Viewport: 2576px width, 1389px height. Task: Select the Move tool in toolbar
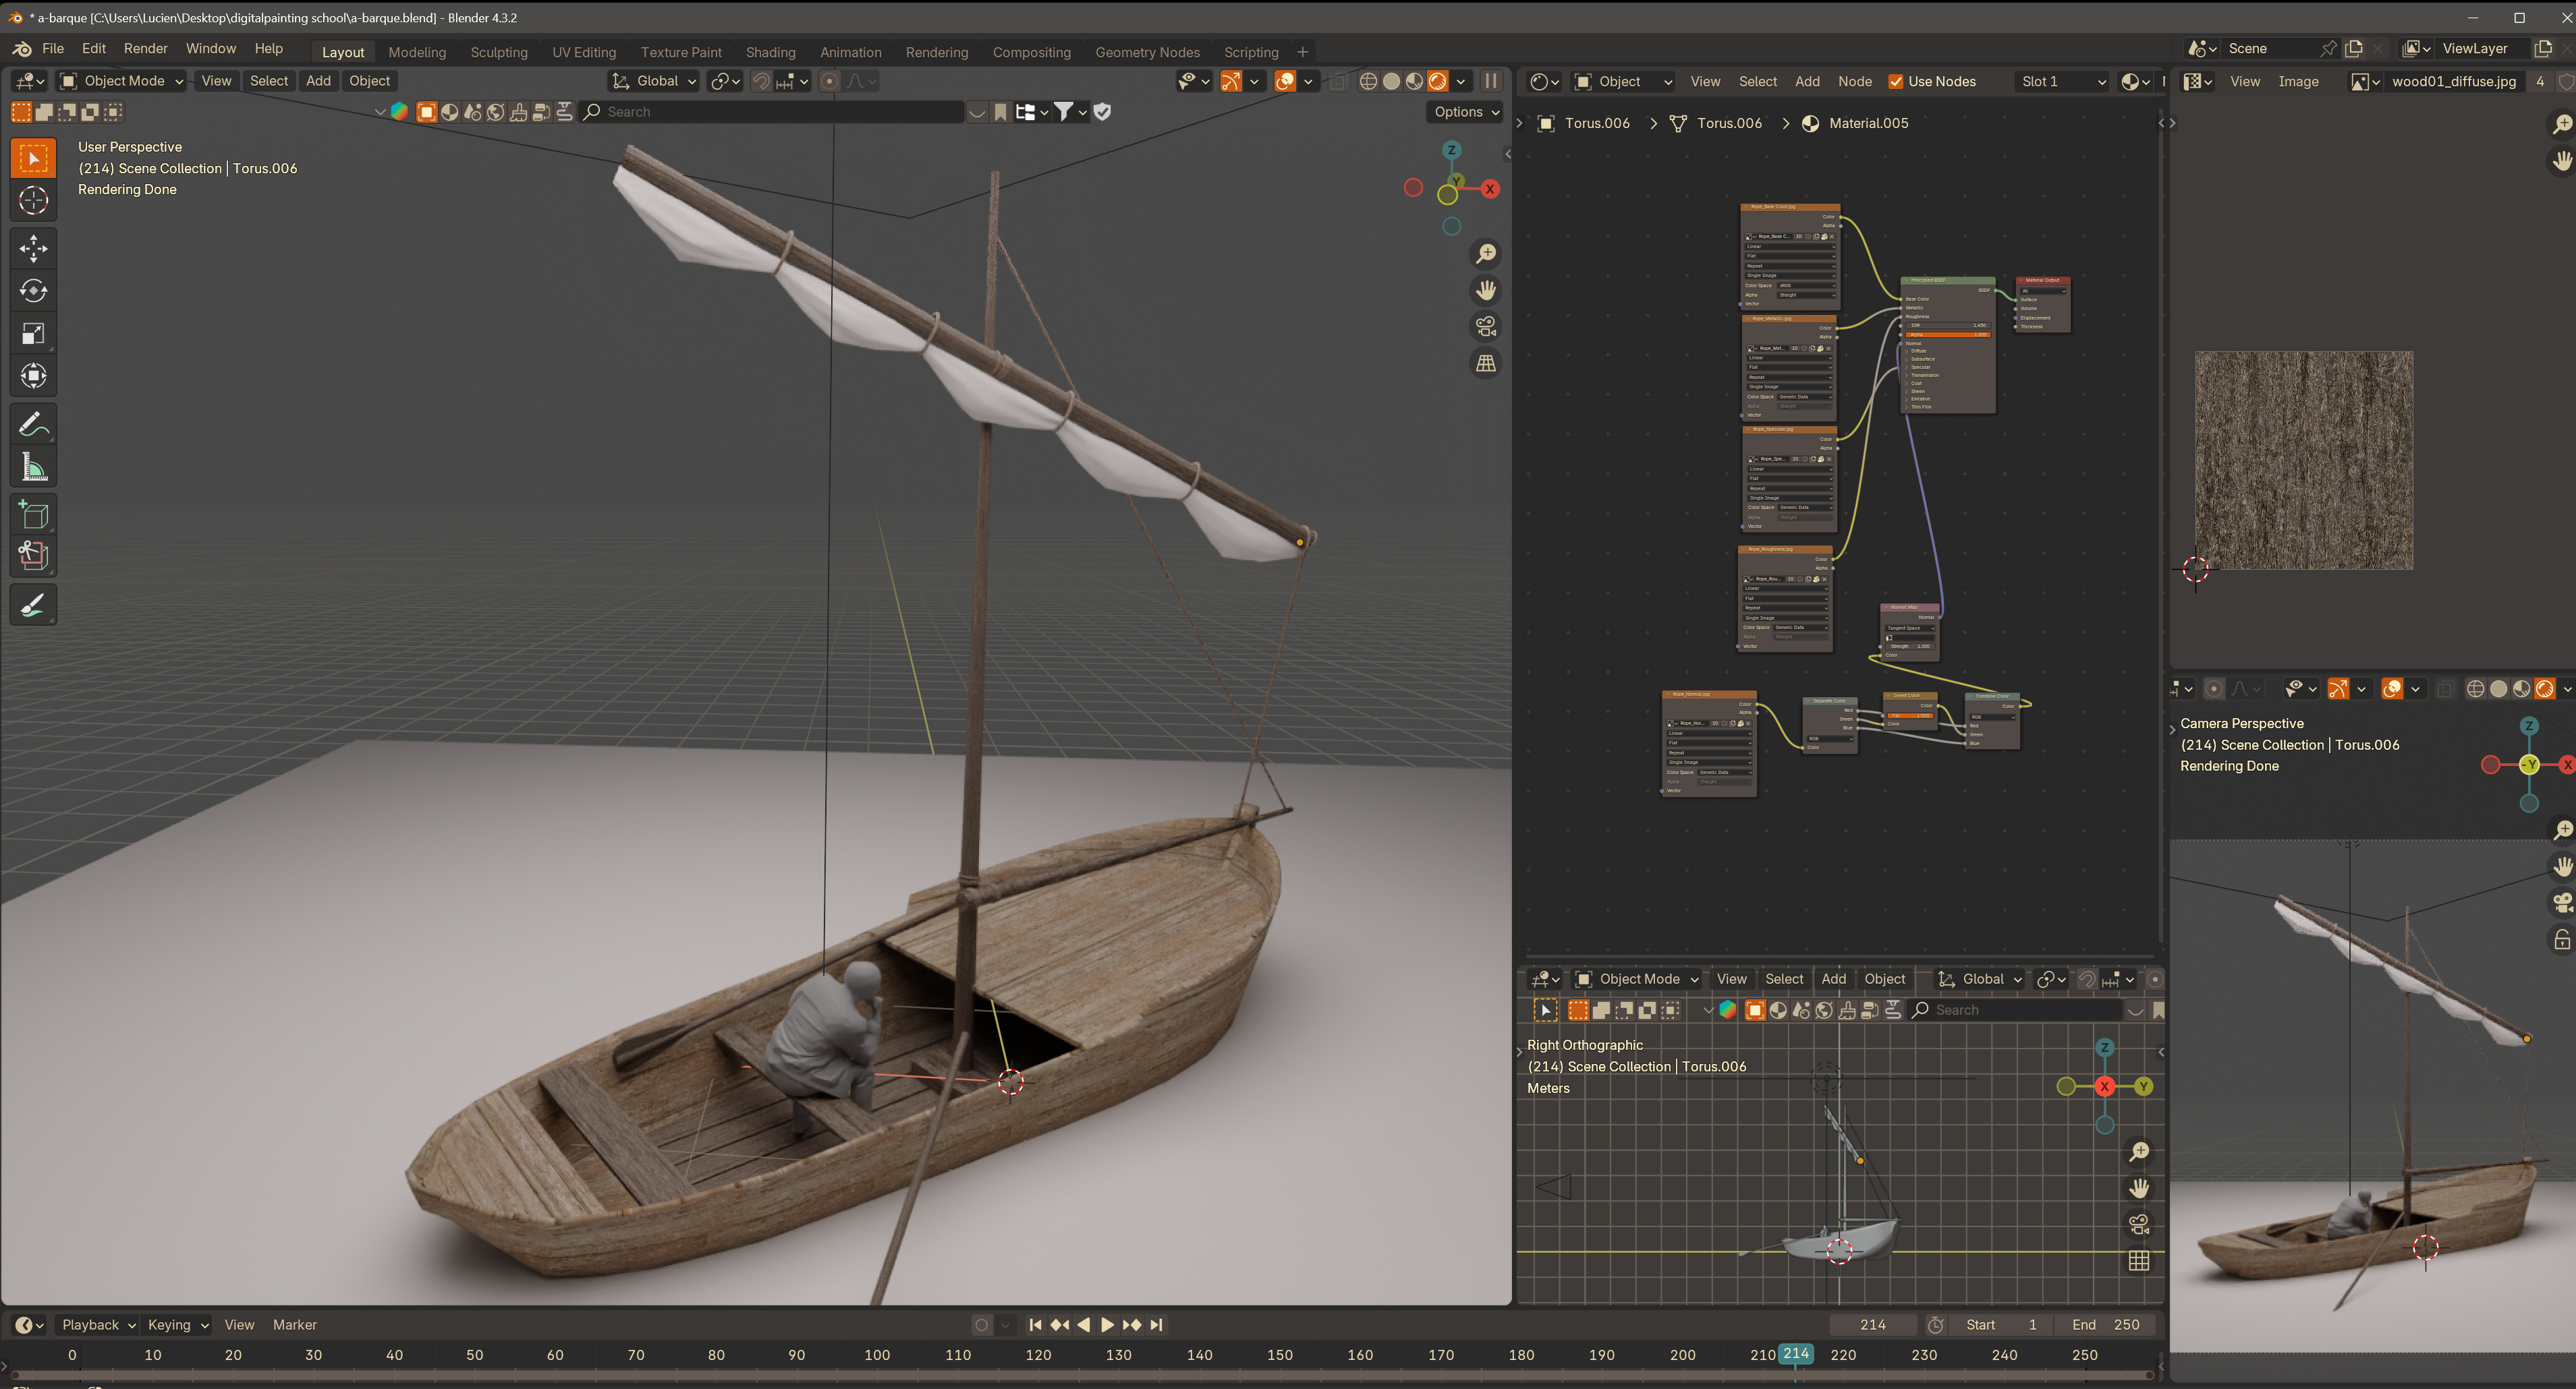point(33,248)
